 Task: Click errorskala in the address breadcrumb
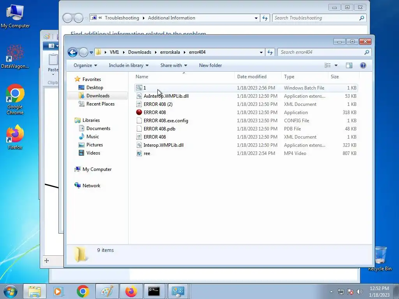point(170,52)
